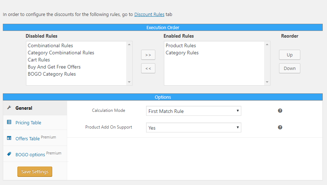
Task: Click the Pricing Table list icon
Action: pos(9,123)
